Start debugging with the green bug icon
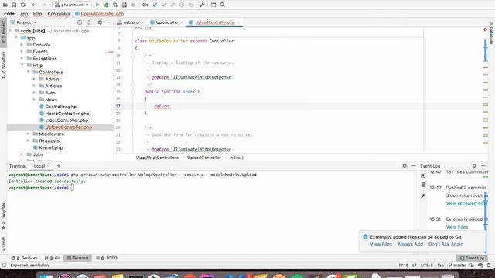Screen dimensions: 495x278 [x=107, y=5]
